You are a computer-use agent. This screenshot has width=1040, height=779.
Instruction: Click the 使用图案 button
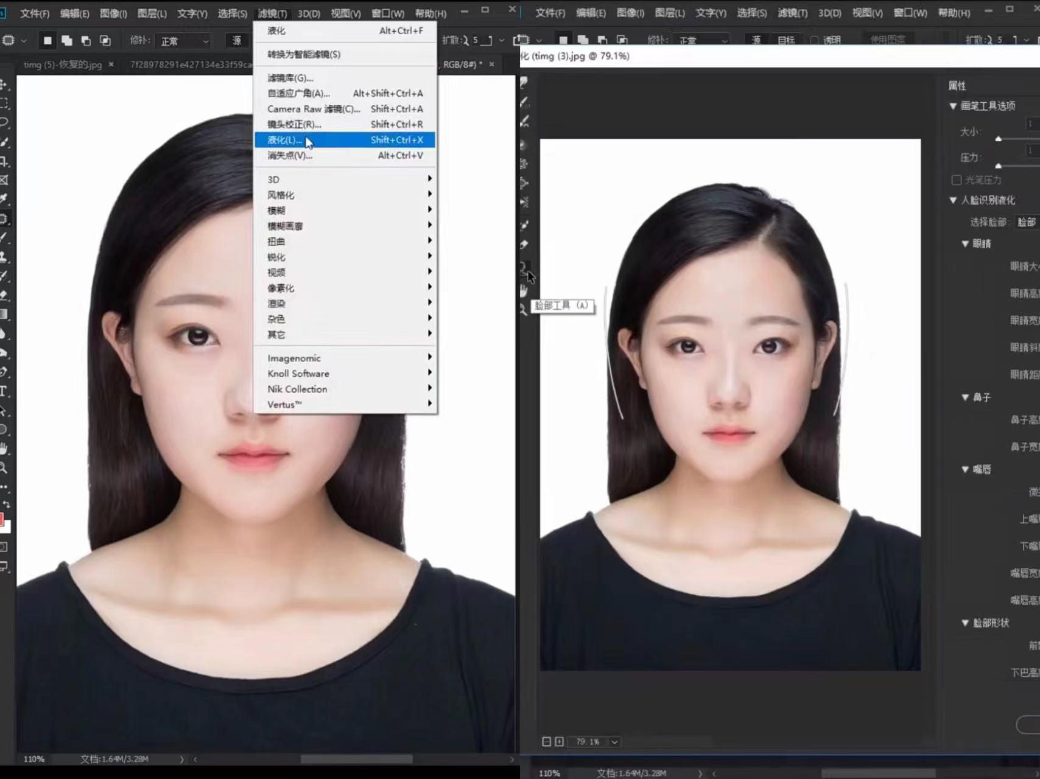click(888, 40)
